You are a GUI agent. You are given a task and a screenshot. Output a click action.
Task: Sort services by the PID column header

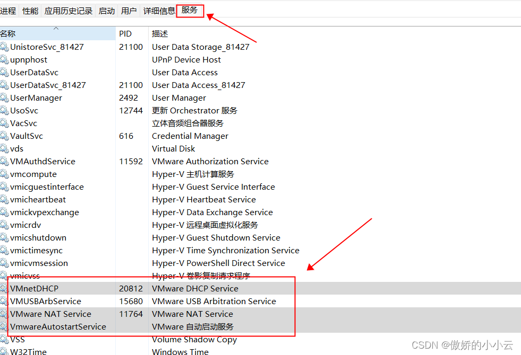tap(132, 33)
